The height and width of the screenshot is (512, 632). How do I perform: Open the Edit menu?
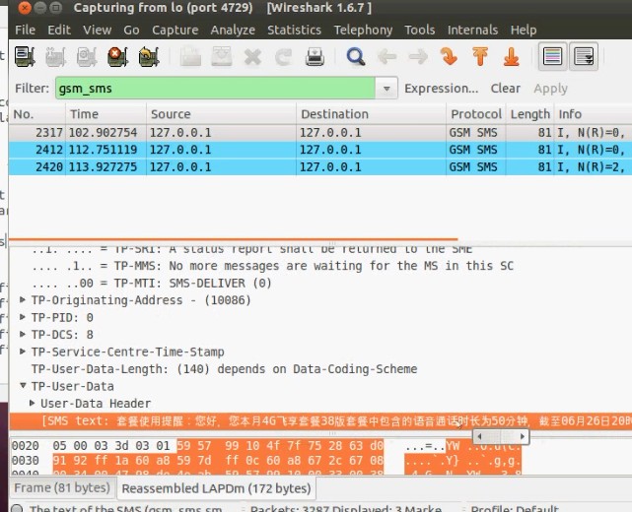59,30
